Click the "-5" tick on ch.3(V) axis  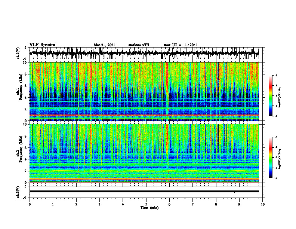(x=25, y=198)
